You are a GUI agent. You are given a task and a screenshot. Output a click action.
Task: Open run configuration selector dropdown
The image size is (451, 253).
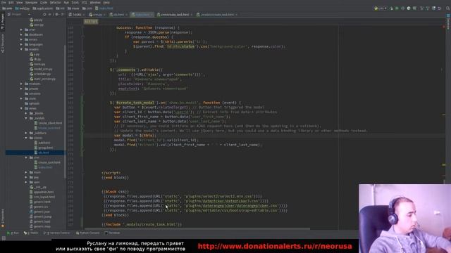381,8
